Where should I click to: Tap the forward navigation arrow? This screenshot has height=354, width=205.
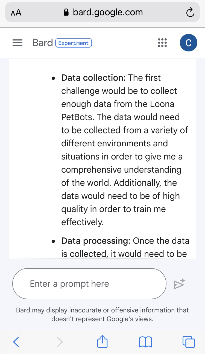click(60, 342)
